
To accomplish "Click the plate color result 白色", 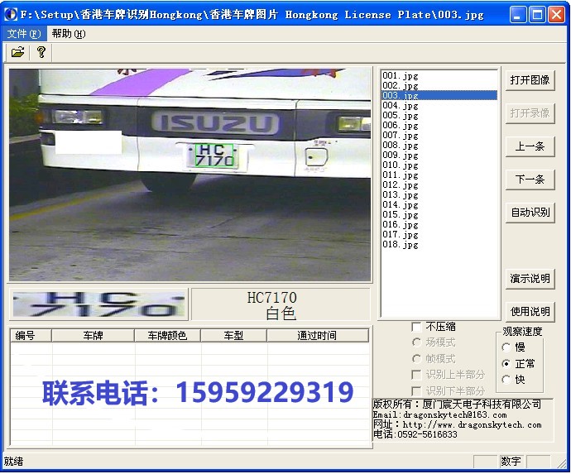I will (281, 314).
